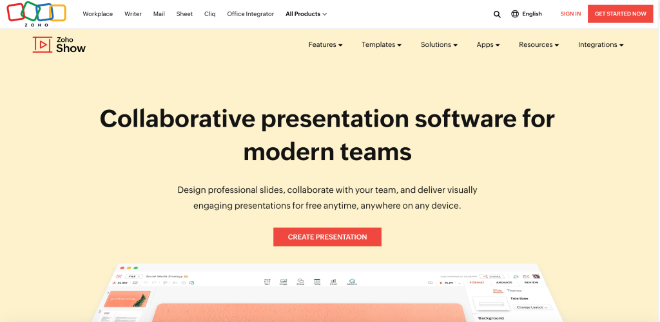
Task: Select the Table tool in the preview
Action: pos(317,282)
